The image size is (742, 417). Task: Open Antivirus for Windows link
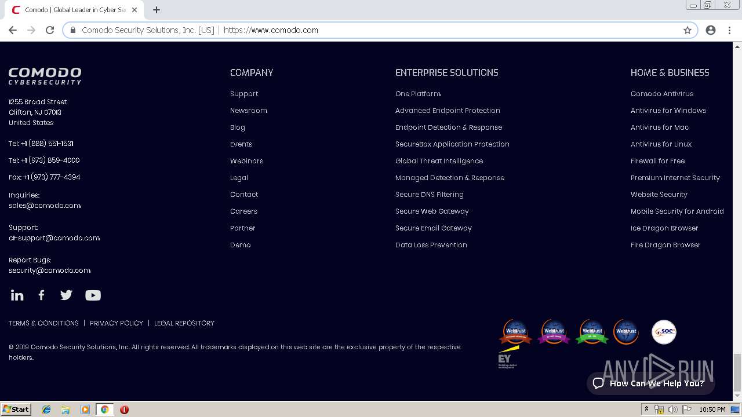668,111
